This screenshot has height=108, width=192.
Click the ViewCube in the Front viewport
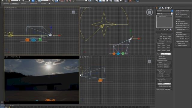coord(73,12)
